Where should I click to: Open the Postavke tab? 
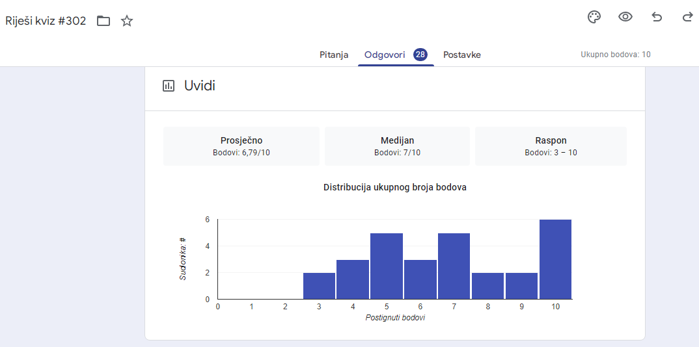pos(462,55)
